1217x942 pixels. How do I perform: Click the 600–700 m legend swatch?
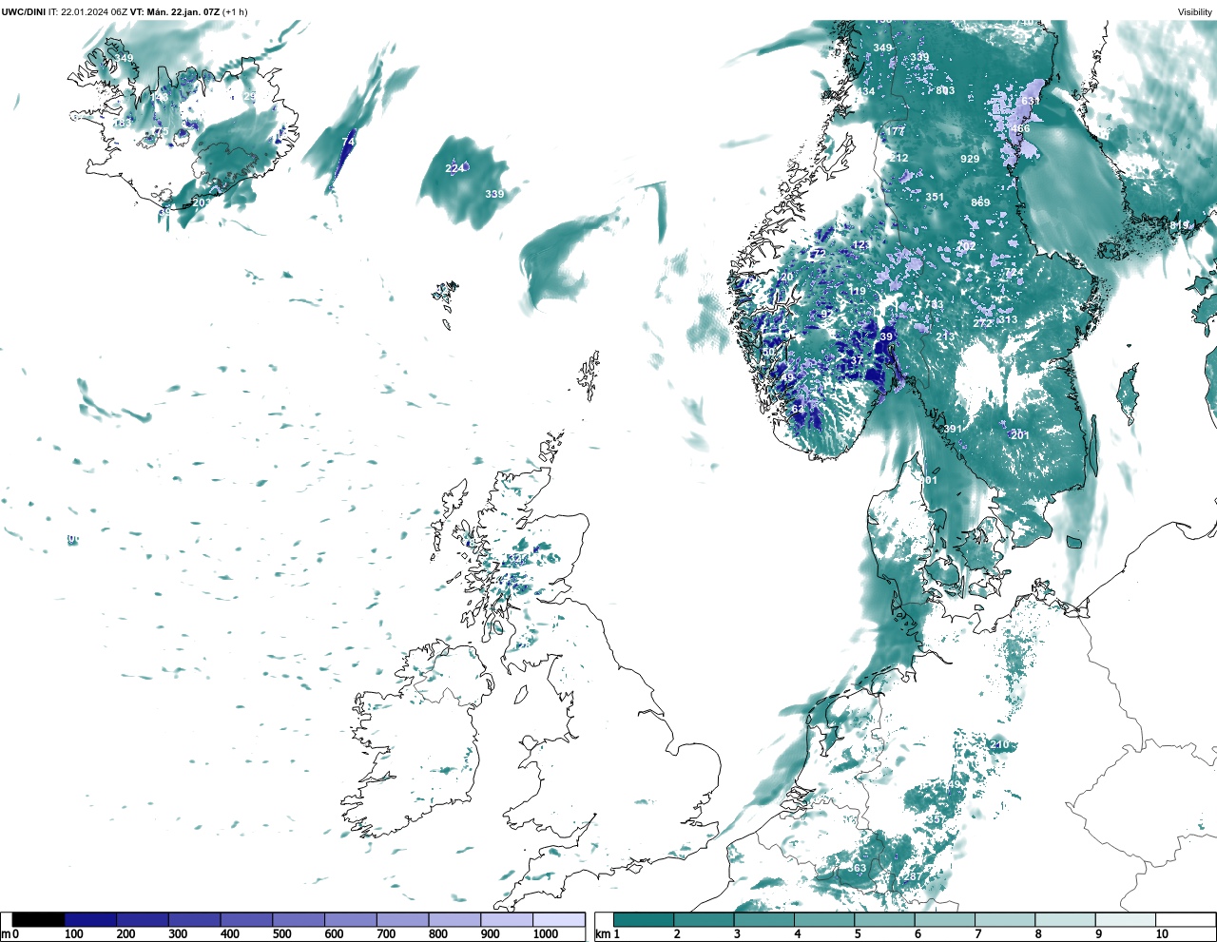(351, 920)
